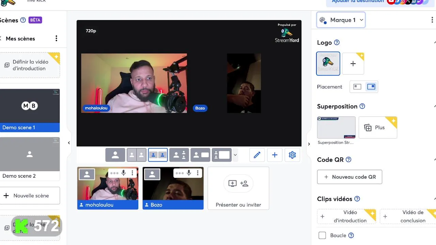
Task: Select the StreamYard duck logo
Action: 328,64
